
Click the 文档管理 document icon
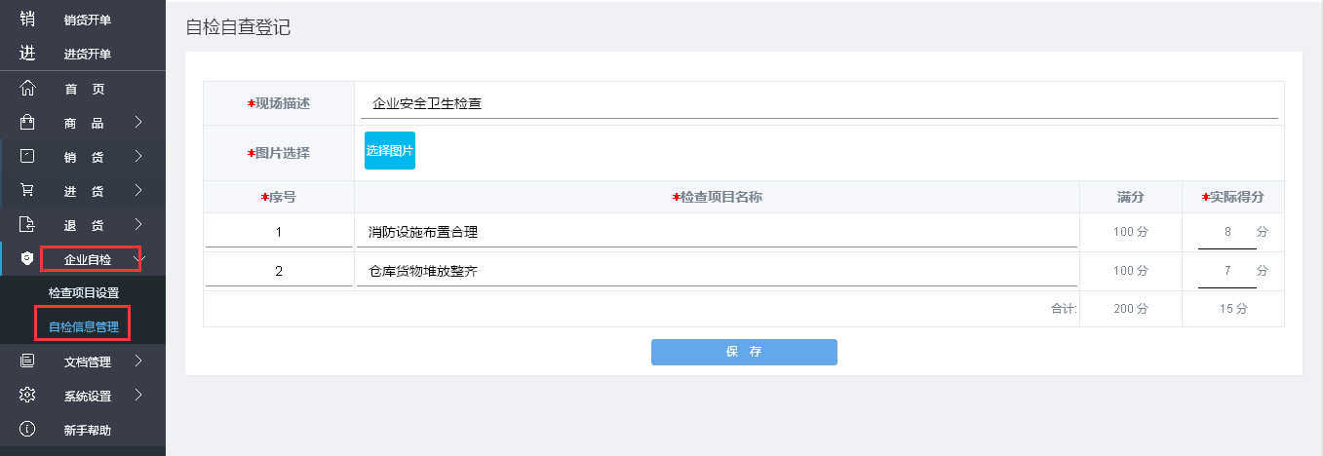pos(27,361)
